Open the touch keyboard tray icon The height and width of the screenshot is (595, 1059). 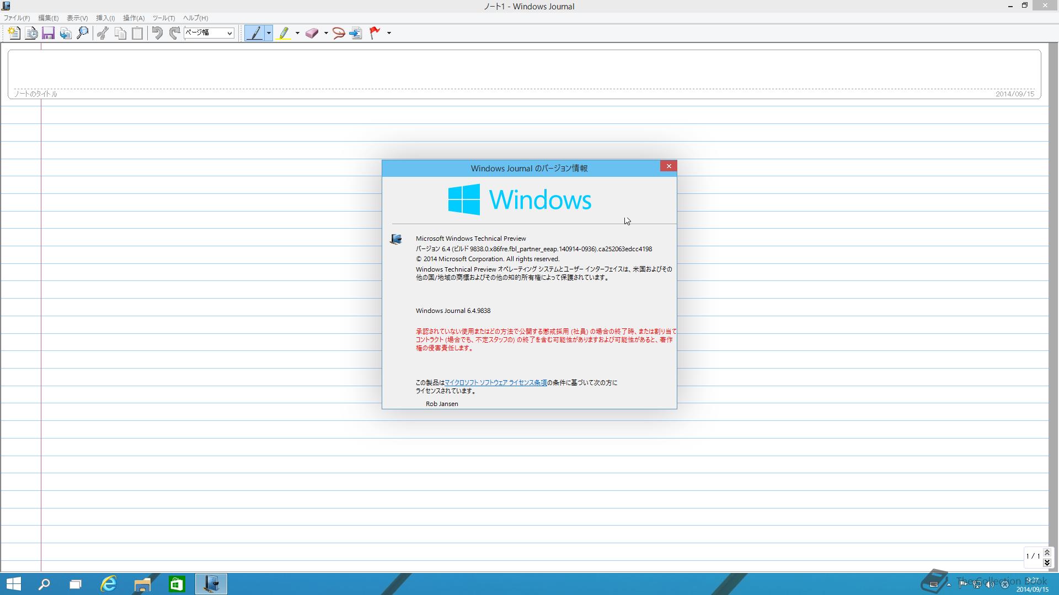point(934,585)
